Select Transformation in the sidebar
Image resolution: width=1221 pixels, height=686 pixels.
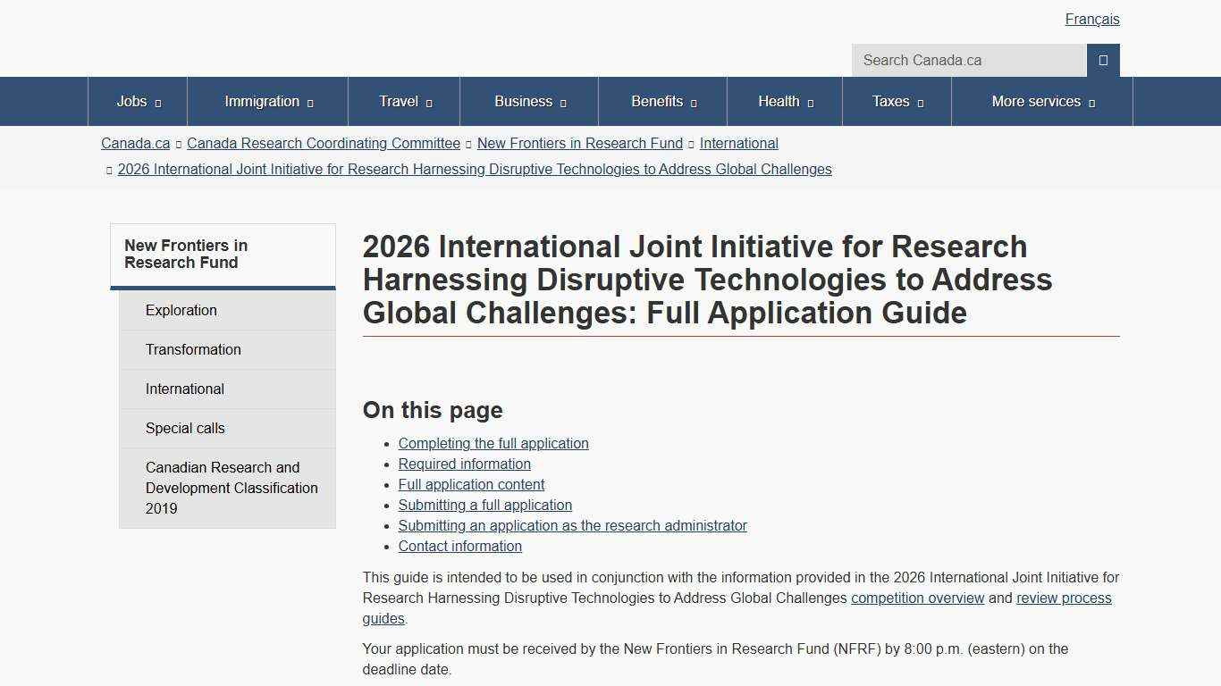coord(193,349)
